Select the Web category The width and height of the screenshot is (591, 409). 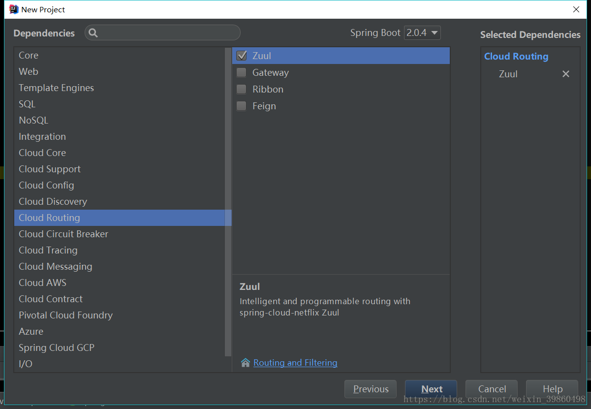point(120,71)
